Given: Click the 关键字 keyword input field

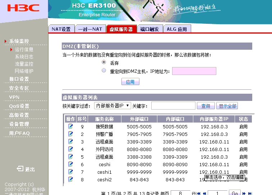Looking at the screenshot, I should (173, 106).
